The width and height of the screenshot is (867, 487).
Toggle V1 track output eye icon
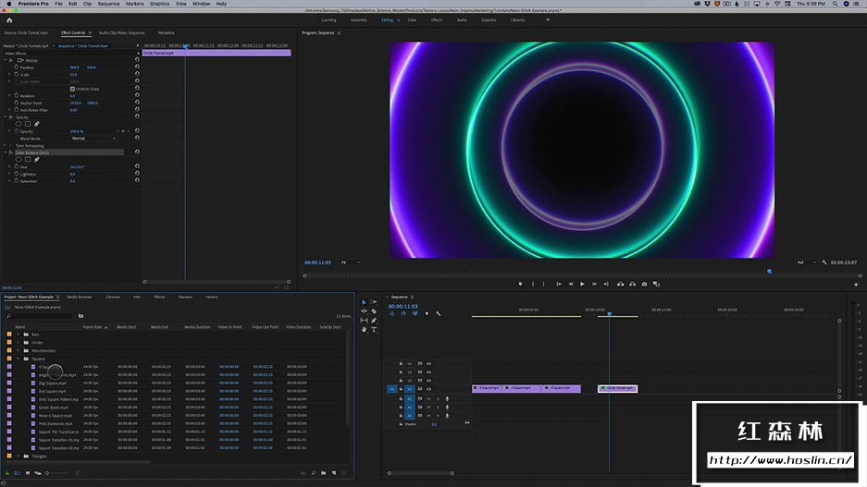coord(428,389)
